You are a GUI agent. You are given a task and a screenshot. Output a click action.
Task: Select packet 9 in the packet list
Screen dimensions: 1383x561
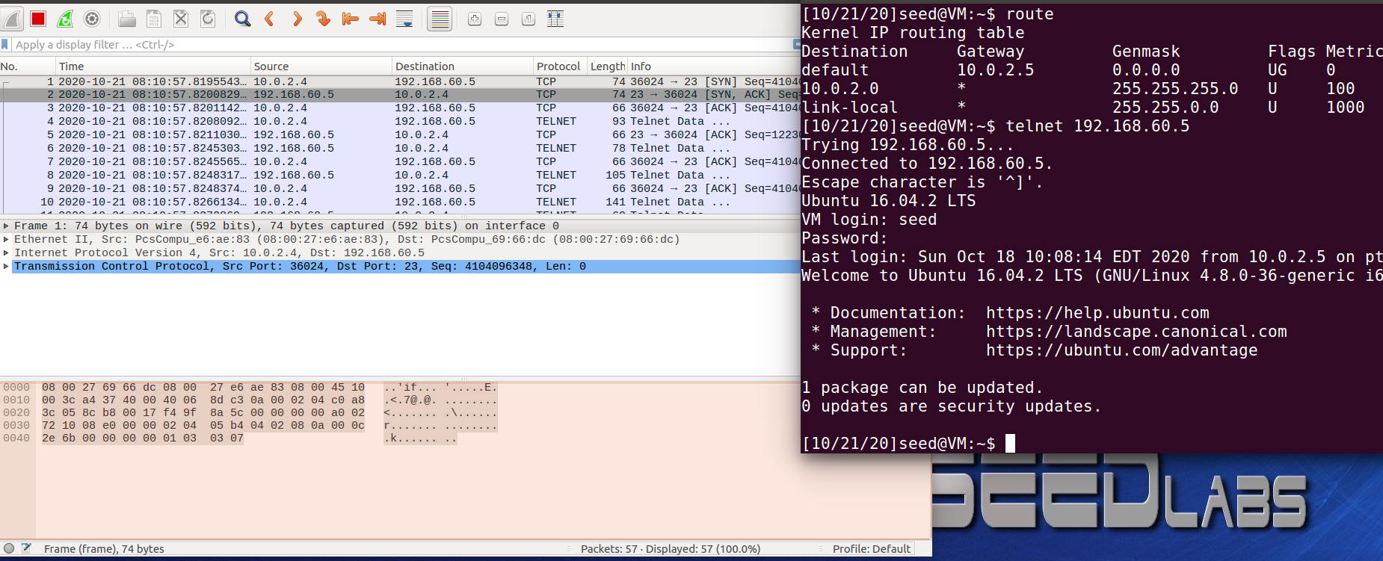click(x=400, y=189)
